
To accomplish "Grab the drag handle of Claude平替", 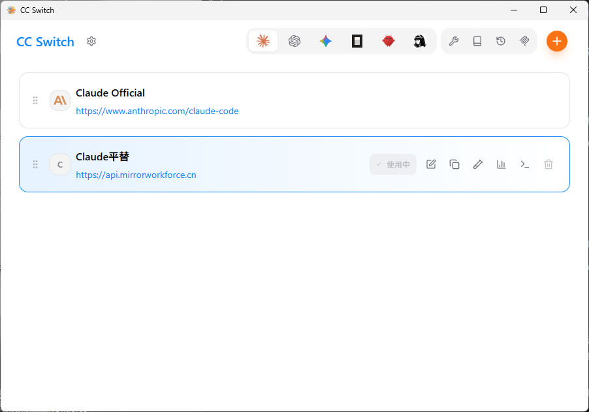I will (35, 164).
